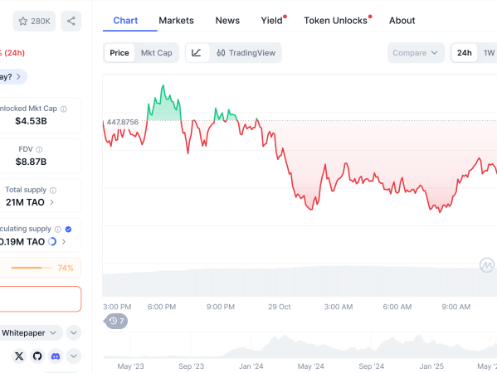This screenshot has height=373, width=497.
Task: Click info icon next to Unlocked Mkt Cap
Action: click(64, 109)
